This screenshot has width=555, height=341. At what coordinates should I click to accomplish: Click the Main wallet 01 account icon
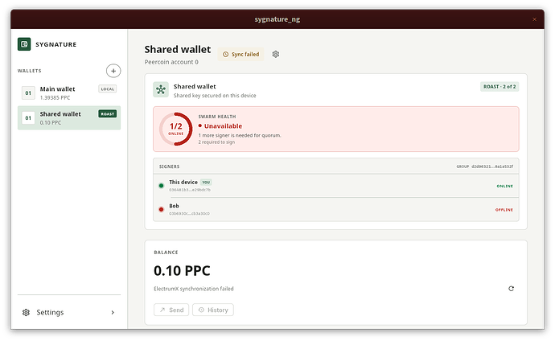coord(28,93)
